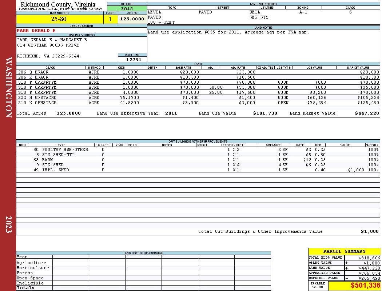The width and height of the screenshot is (382, 291).
Task: Click OPEN use type entry
Action: point(283,103)
